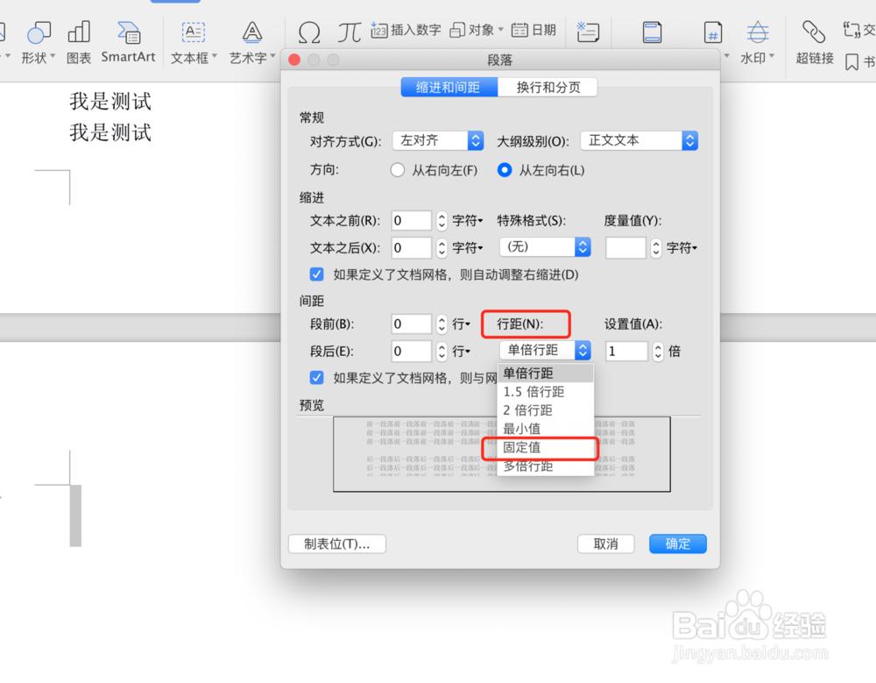
Task: Confirm settings with the 确定 button
Action: click(x=677, y=544)
